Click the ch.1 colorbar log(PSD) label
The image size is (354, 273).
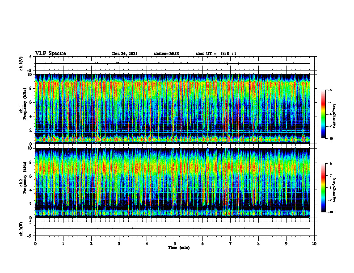pyautogui.click(x=335, y=116)
